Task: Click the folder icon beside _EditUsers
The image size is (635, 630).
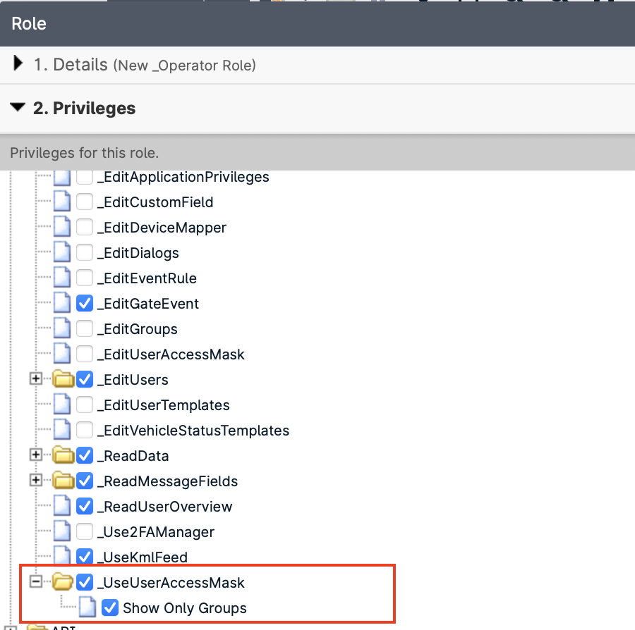Action: 64,380
